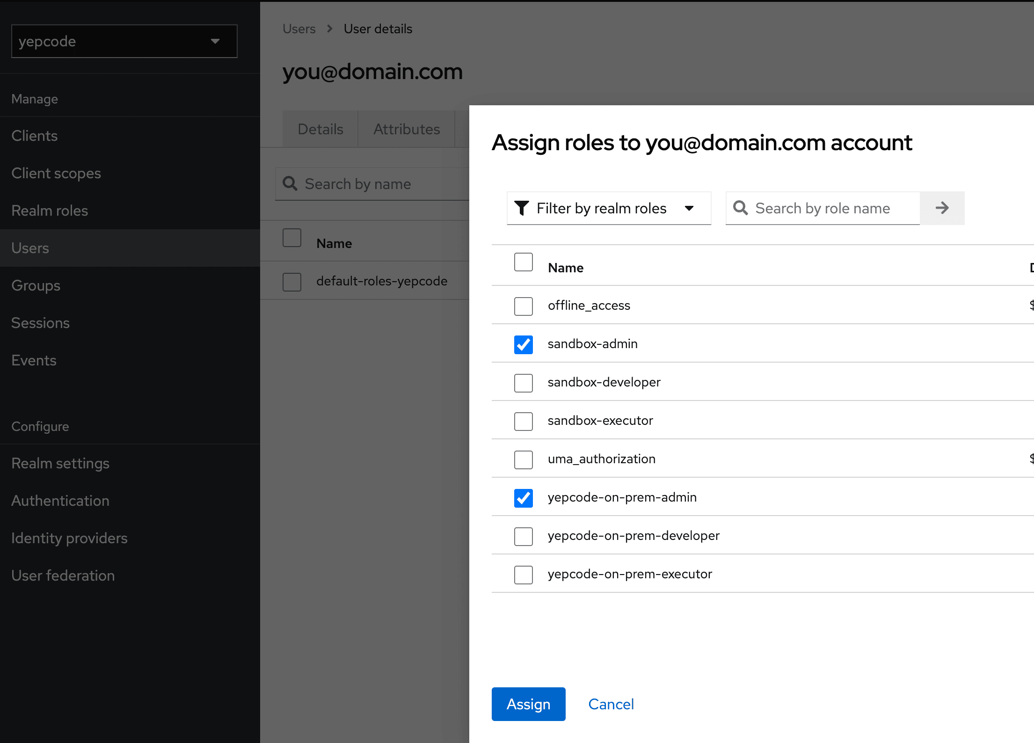Viewport: 1034px width, 743px height.
Task: Open the Details tab
Action: [320, 129]
